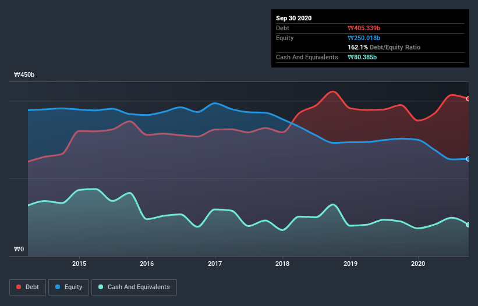The height and width of the screenshot is (306, 478).
Task: Click the 2015 x-axis label
Action: point(79,264)
